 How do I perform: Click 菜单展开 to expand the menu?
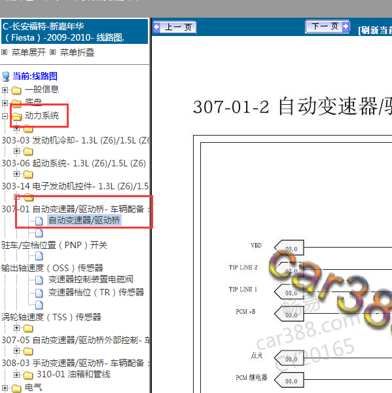click(x=29, y=52)
